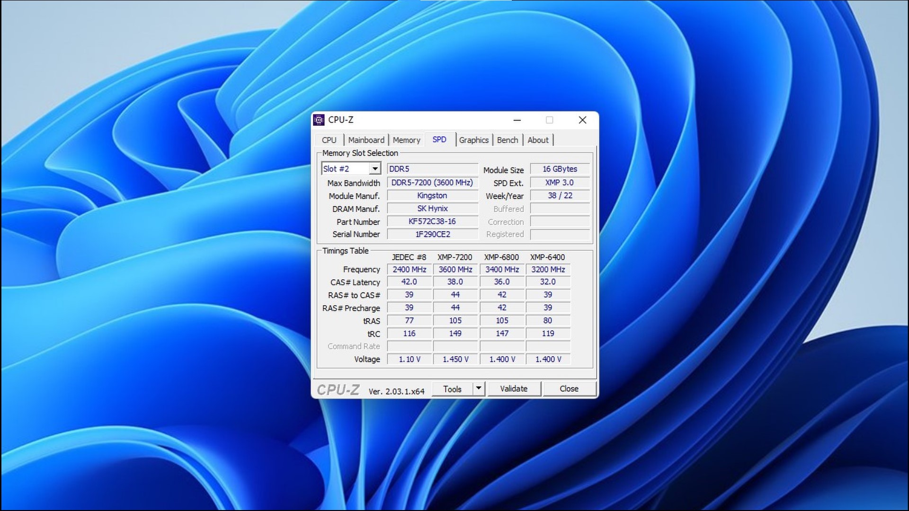Open the Memory tab

click(406, 140)
